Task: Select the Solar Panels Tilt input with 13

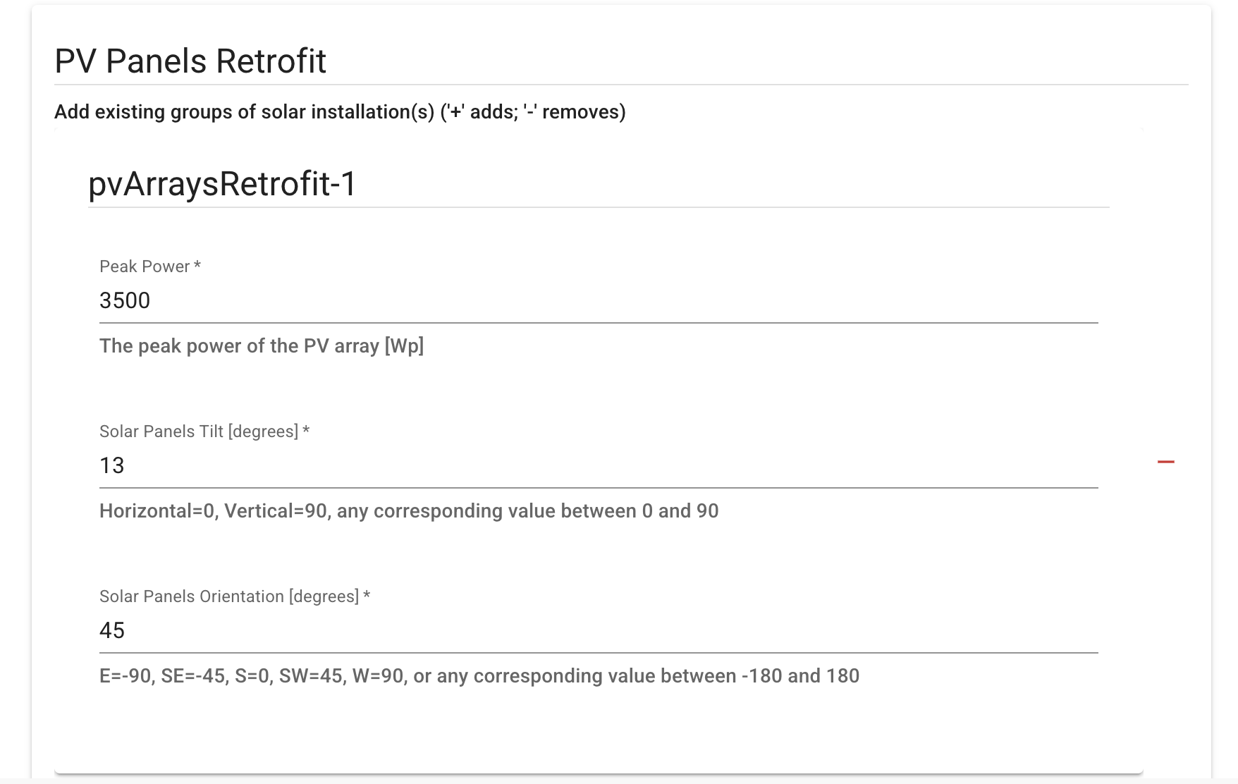Action: pyautogui.click(x=599, y=466)
